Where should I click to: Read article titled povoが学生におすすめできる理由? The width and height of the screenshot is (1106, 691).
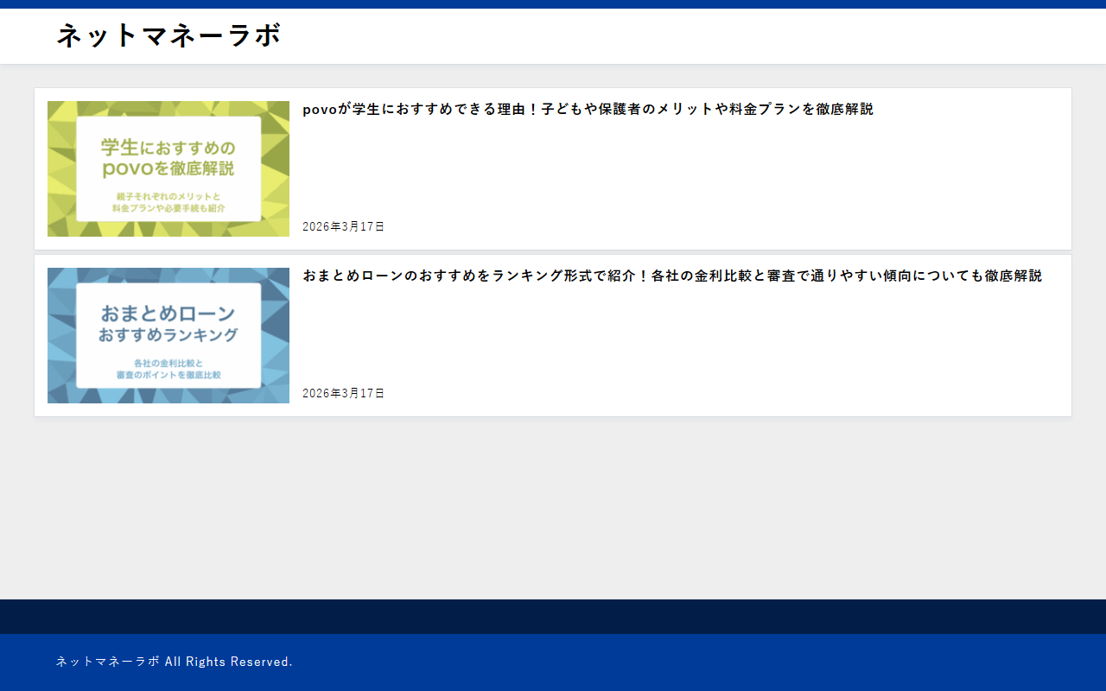588,109
